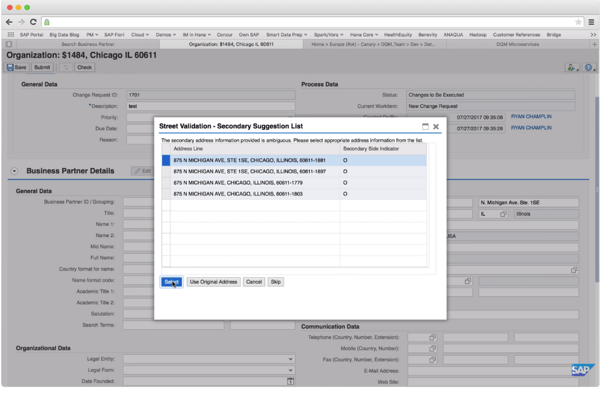Close the Street Validation dialog
The image size is (602, 393).
(436, 126)
